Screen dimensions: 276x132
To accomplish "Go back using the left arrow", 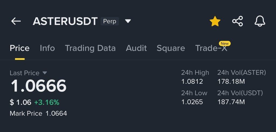I will (16, 21).
